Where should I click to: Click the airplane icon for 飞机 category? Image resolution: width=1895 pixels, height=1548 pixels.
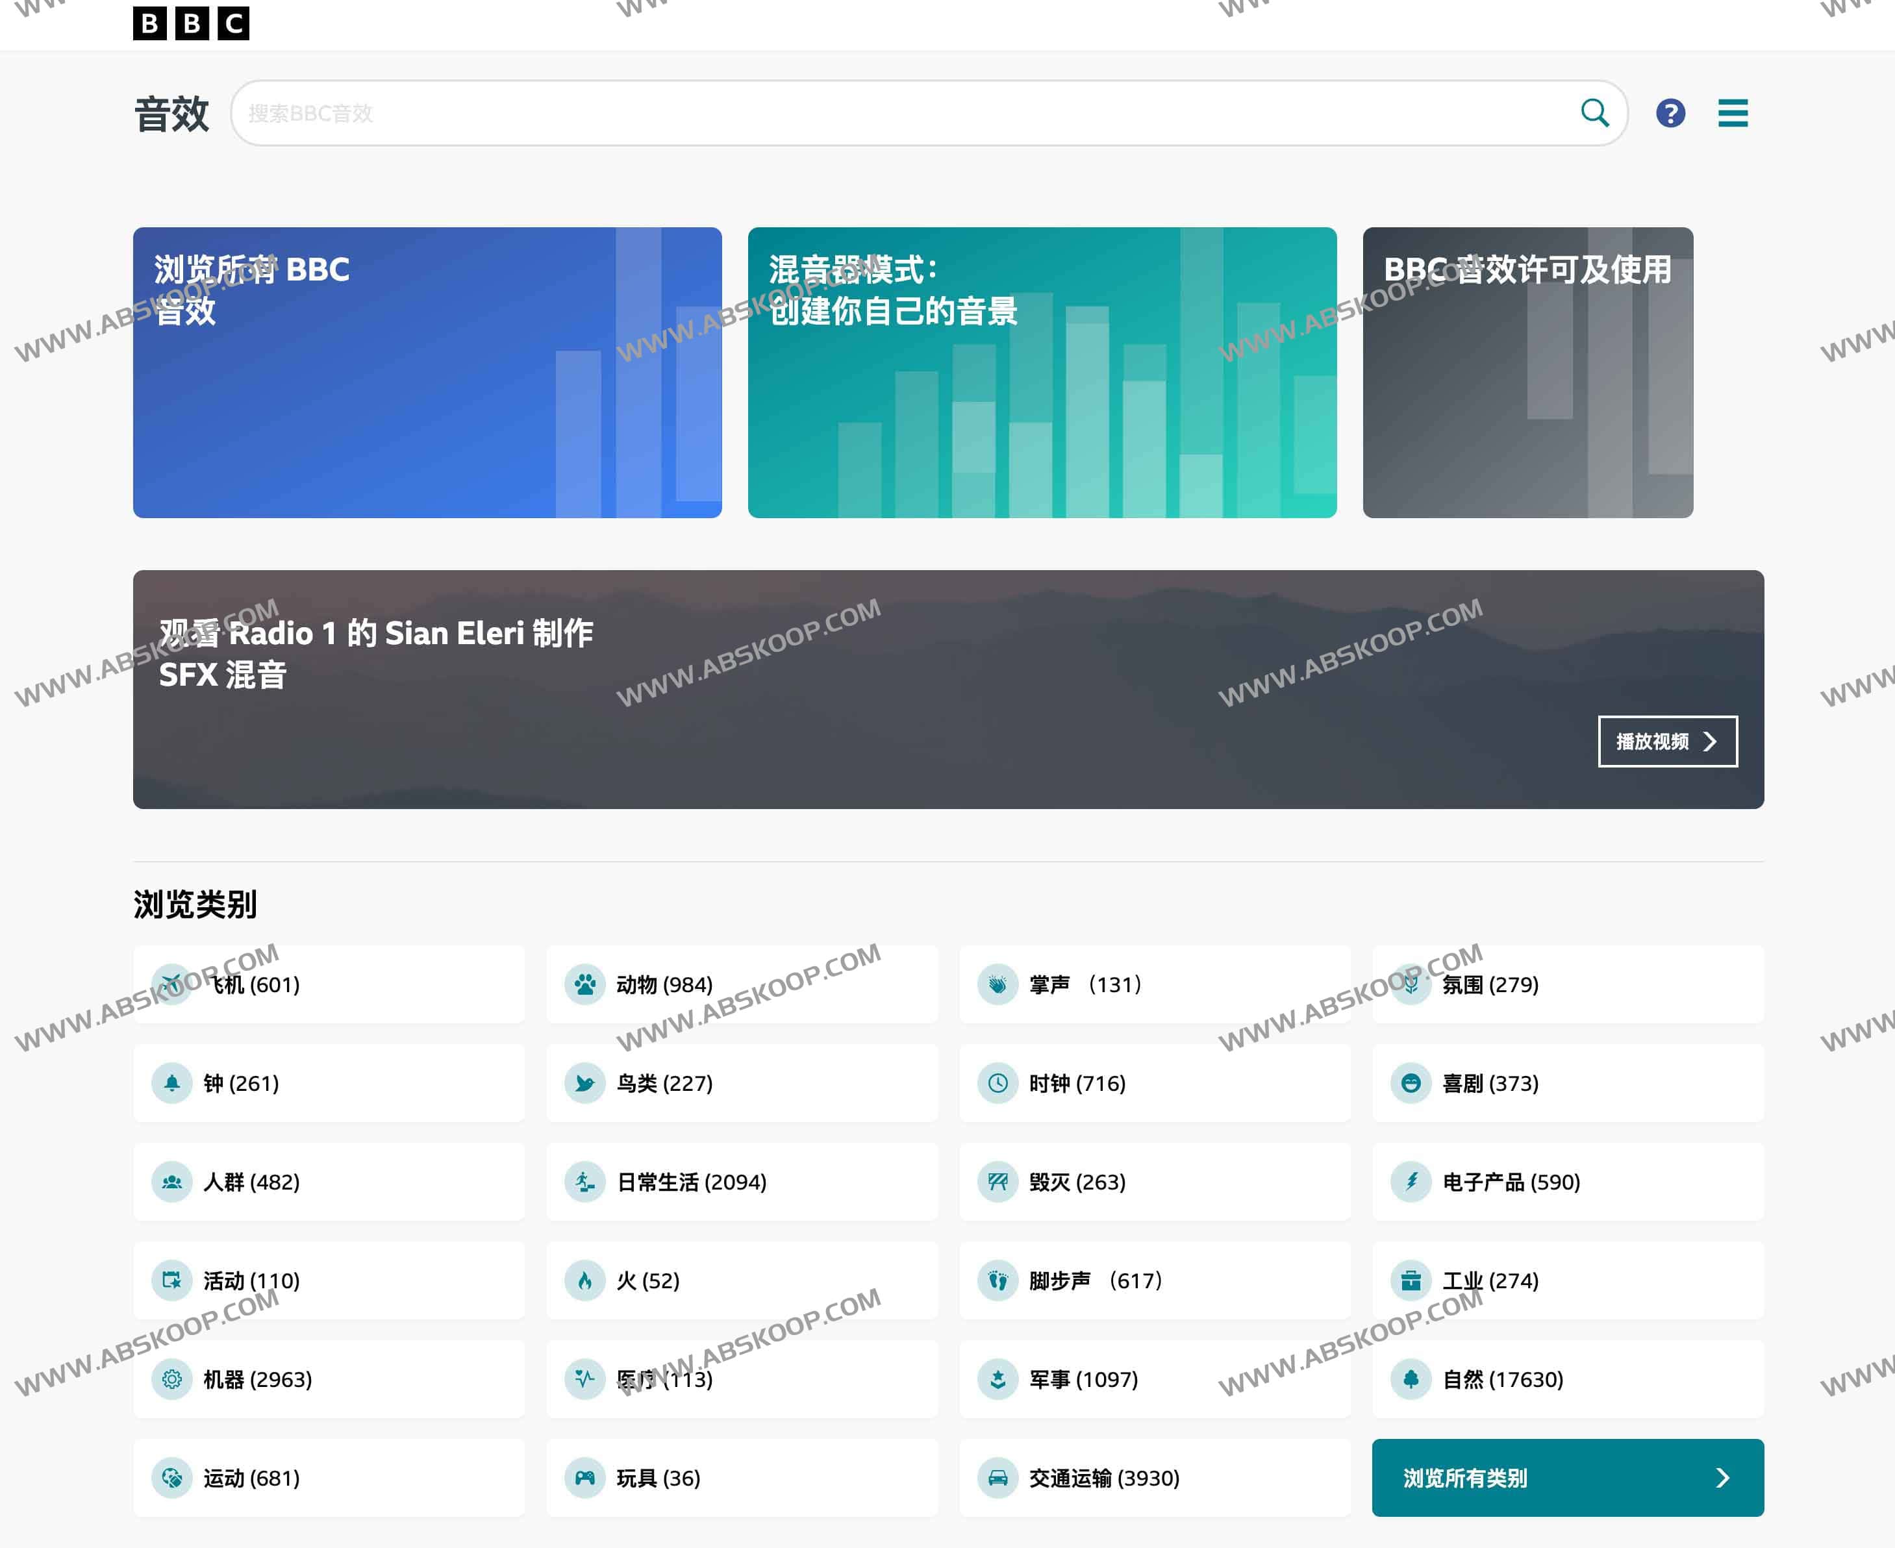pyautogui.click(x=172, y=984)
